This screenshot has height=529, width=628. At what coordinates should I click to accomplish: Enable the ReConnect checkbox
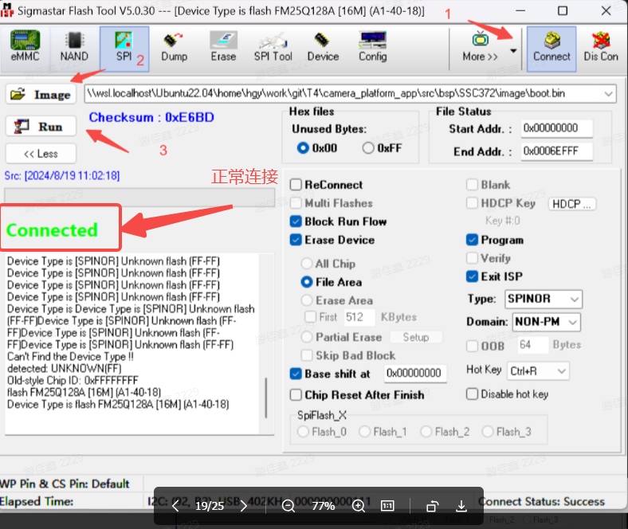(x=296, y=185)
